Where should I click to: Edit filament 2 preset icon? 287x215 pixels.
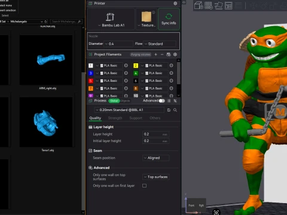tap(171, 66)
